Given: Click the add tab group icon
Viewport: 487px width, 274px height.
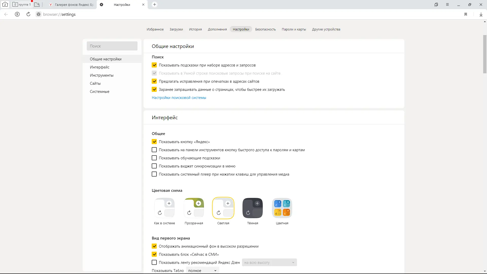Looking at the screenshot, I should click(37, 5).
